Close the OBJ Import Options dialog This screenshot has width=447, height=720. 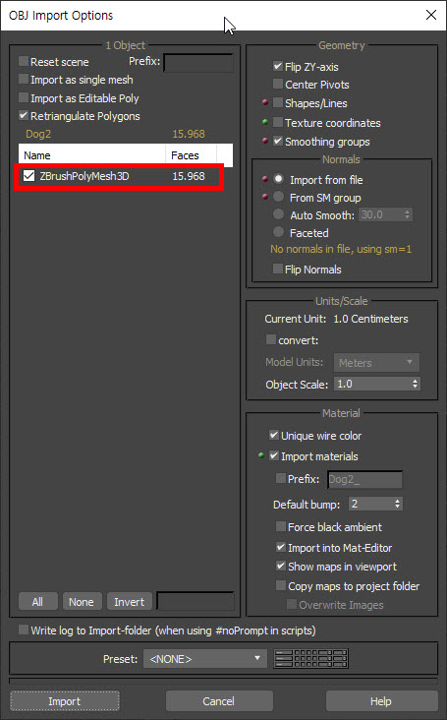[431, 15]
